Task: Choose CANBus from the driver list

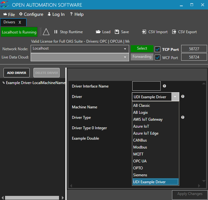Action: [156, 140]
